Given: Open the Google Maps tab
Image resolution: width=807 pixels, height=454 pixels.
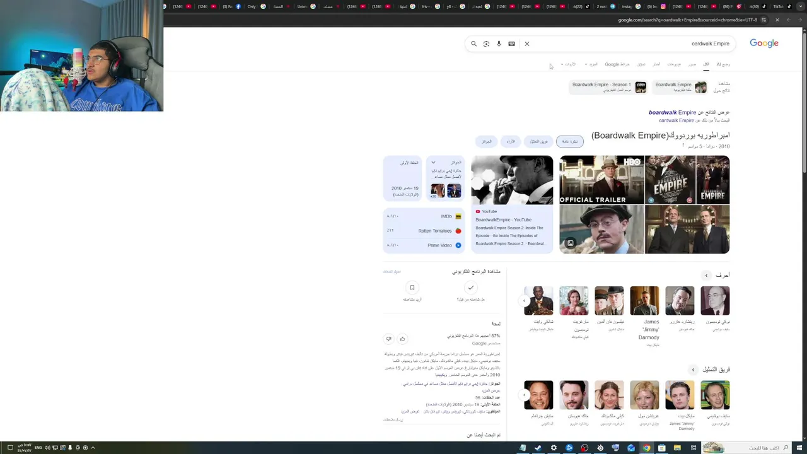Looking at the screenshot, I should [x=617, y=64].
